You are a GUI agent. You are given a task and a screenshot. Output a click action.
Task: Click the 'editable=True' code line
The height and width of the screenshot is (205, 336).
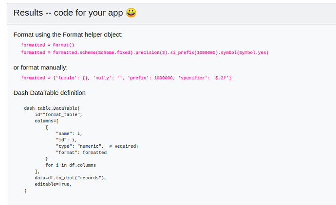(x=53, y=184)
